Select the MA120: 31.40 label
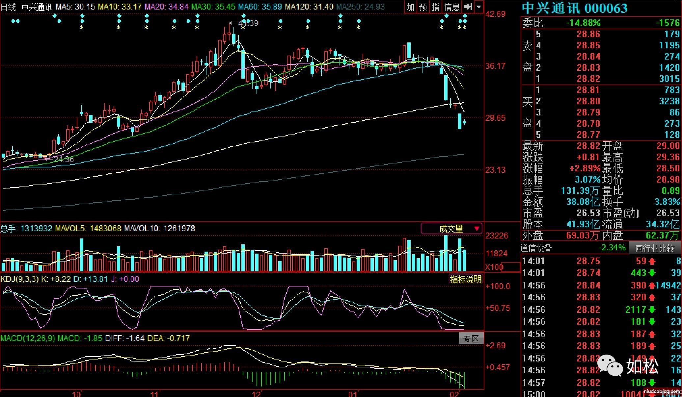Image resolution: width=682 pixels, height=397 pixels. tap(309, 7)
